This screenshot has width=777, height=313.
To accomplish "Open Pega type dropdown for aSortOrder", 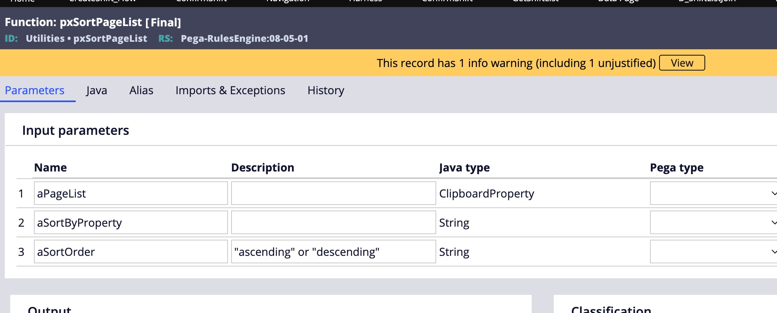I will tap(713, 252).
